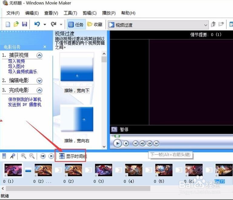The image size is (233, 200).
Task: Click the preview Play button
Action: tap(117, 143)
